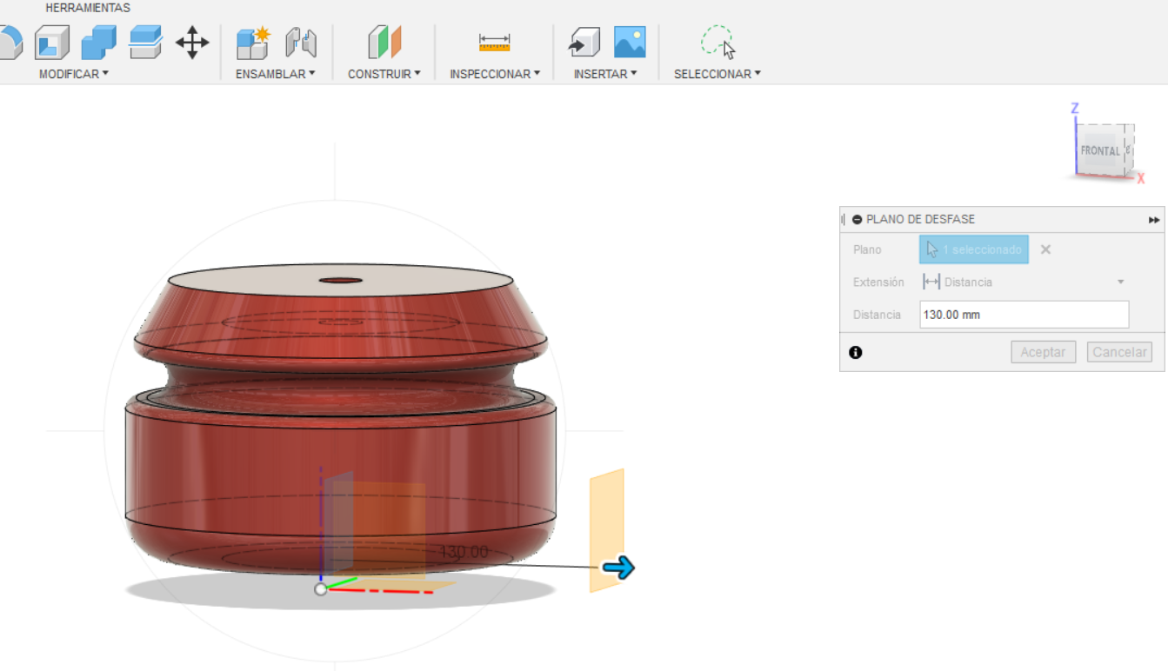Clear the plane selection with the X
The width and height of the screenshot is (1168, 671).
click(x=1045, y=249)
